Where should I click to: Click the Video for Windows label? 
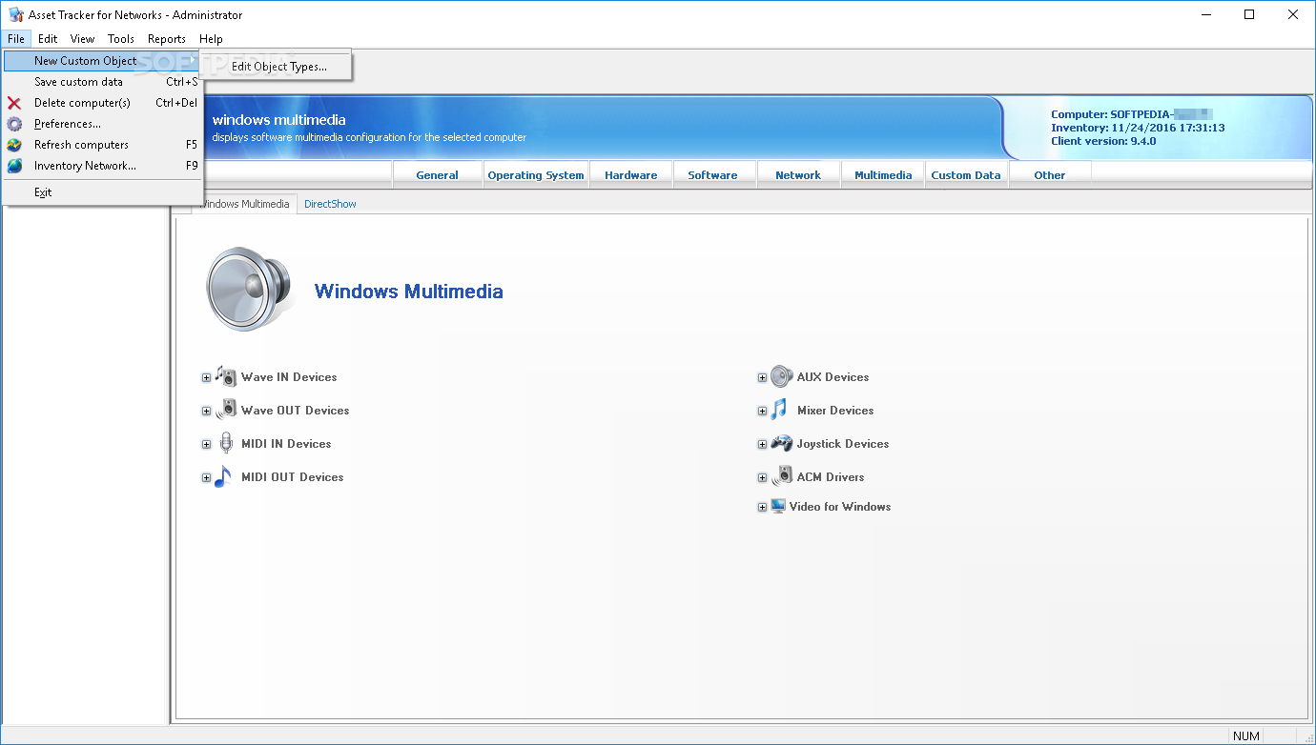840,507
